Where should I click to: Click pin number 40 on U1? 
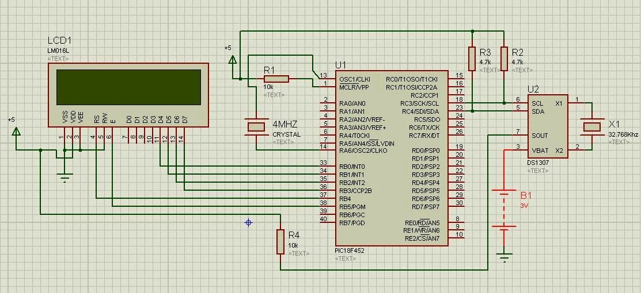[323, 219]
